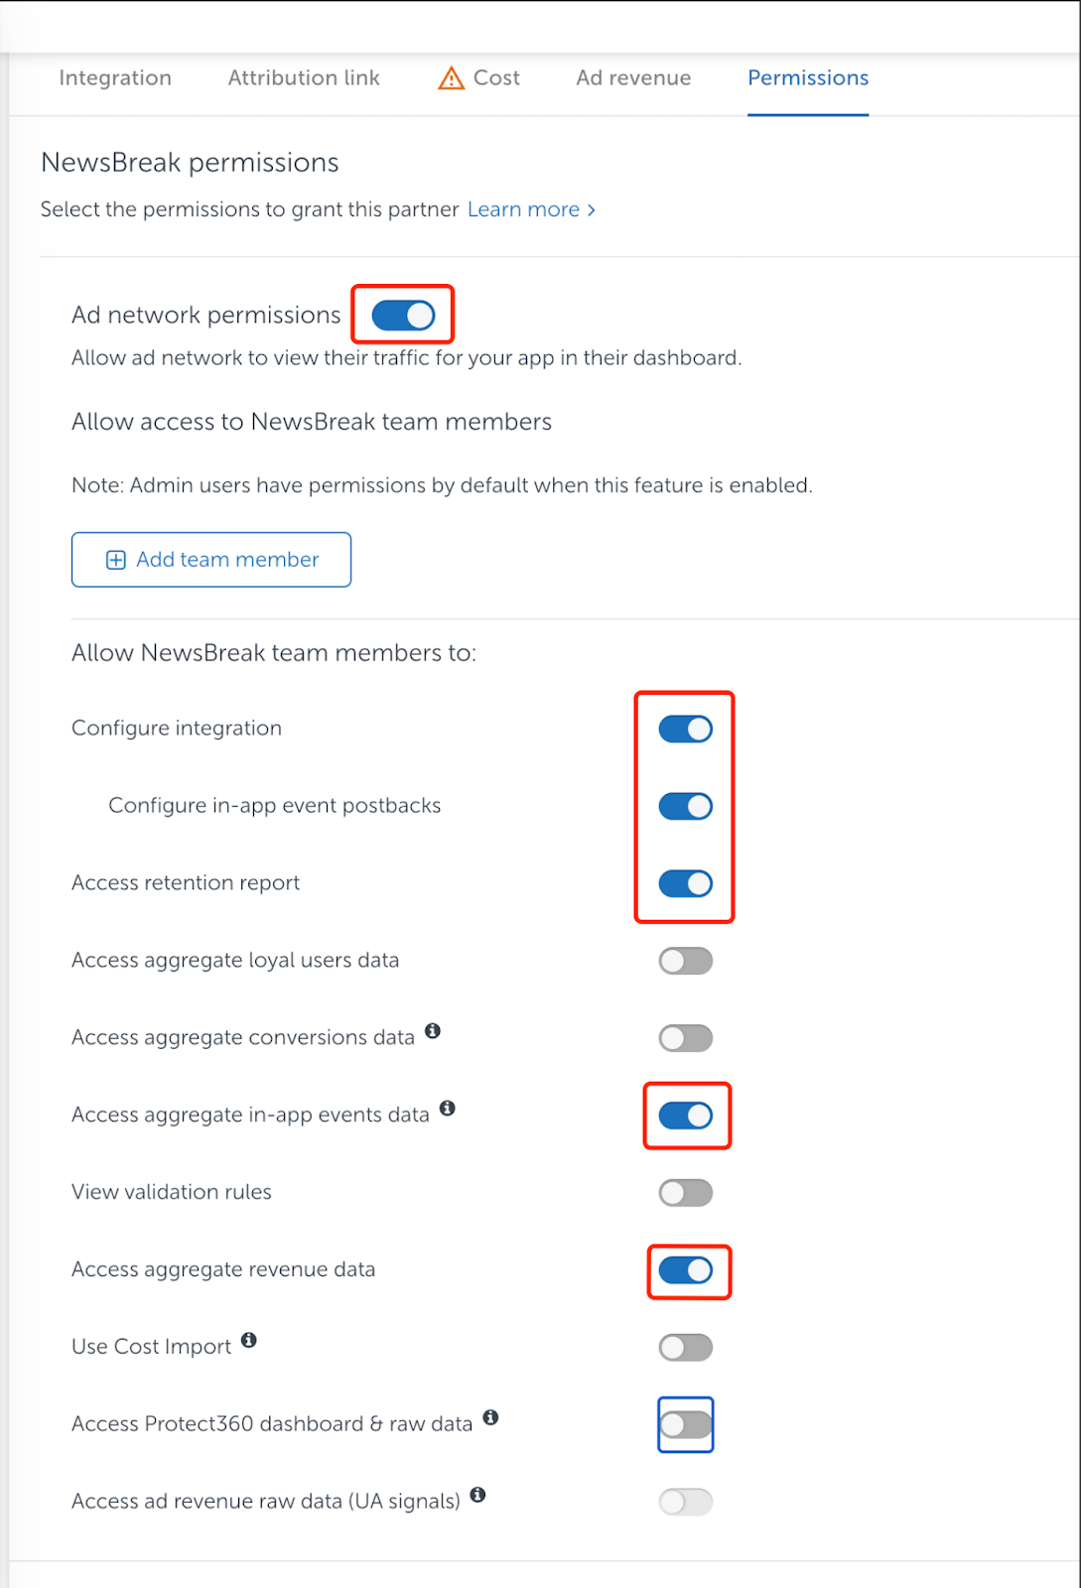
Task: Click info icon next to Use Cost Import
Action: [x=249, y=1341]
